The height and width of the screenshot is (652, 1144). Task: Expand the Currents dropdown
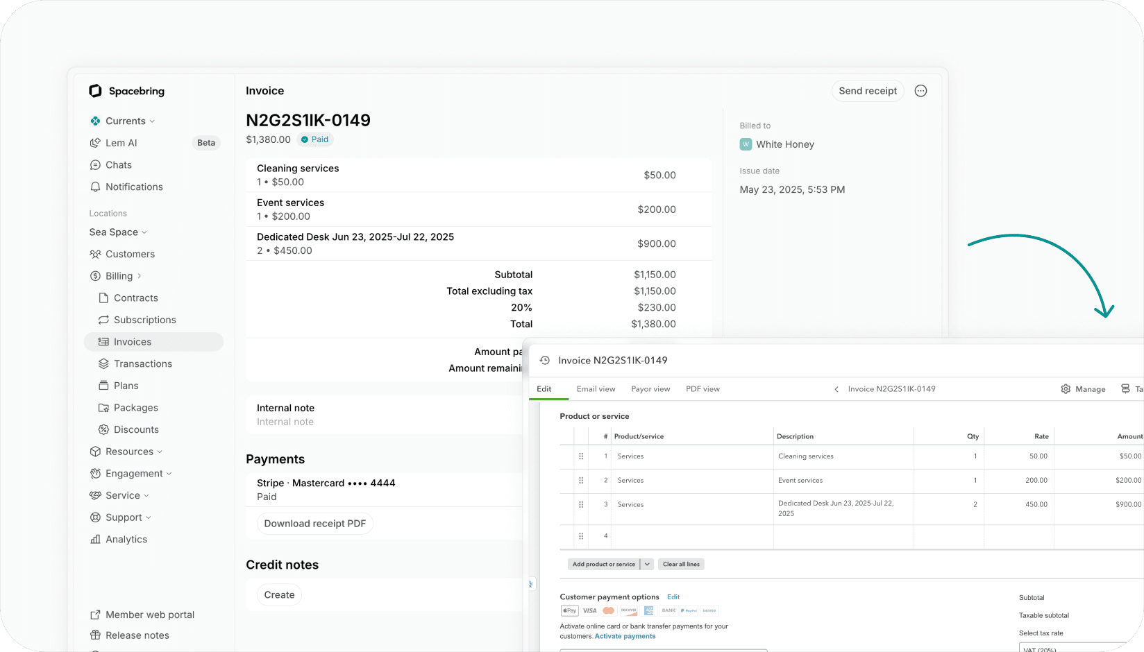(152, 121)
